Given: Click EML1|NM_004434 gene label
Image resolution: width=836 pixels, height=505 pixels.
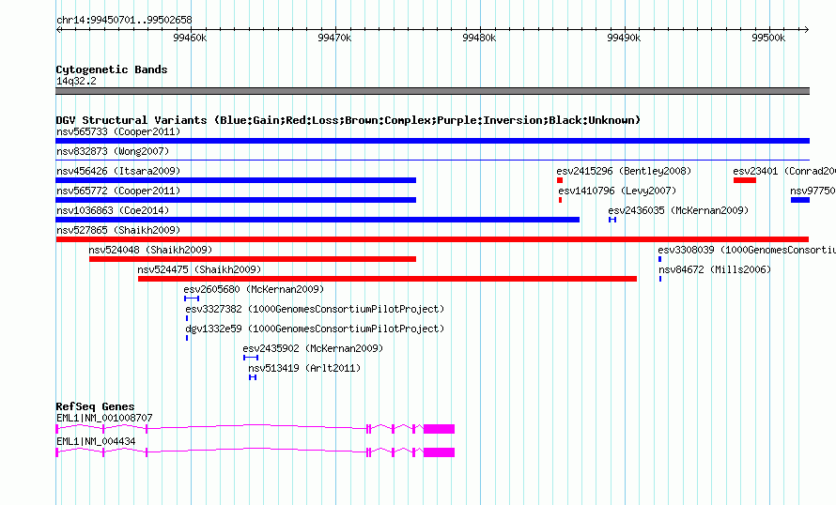Looking at the screenshot, I should click(x=96, y=441).
